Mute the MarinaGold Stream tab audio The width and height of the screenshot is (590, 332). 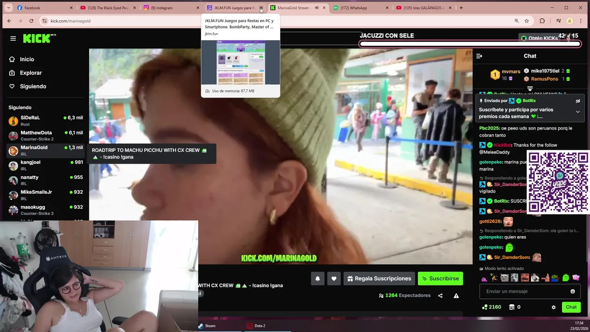[317, 8]
